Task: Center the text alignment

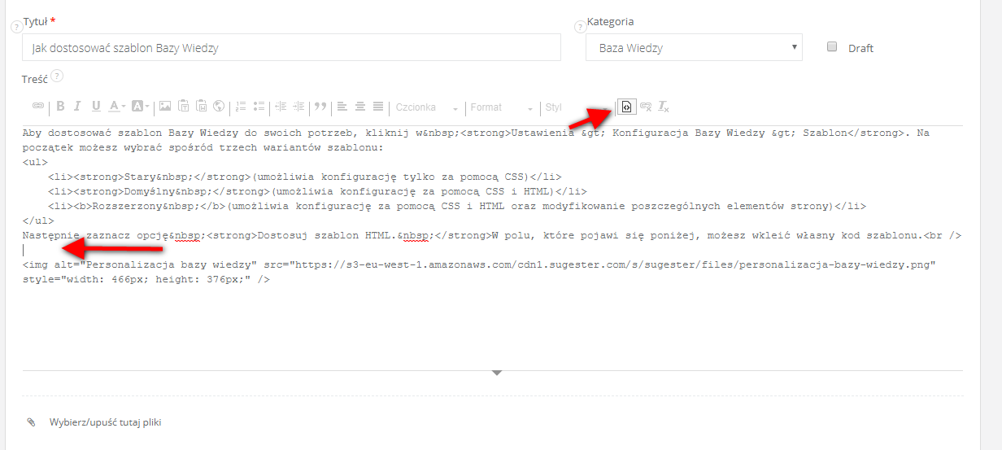Action: (360, 107)
